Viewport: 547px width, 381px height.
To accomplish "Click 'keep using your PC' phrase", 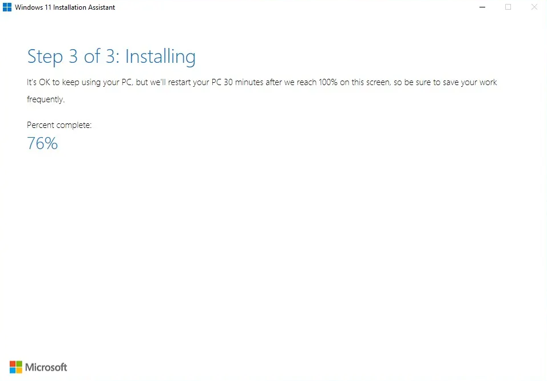I will [x=97, y=82].
